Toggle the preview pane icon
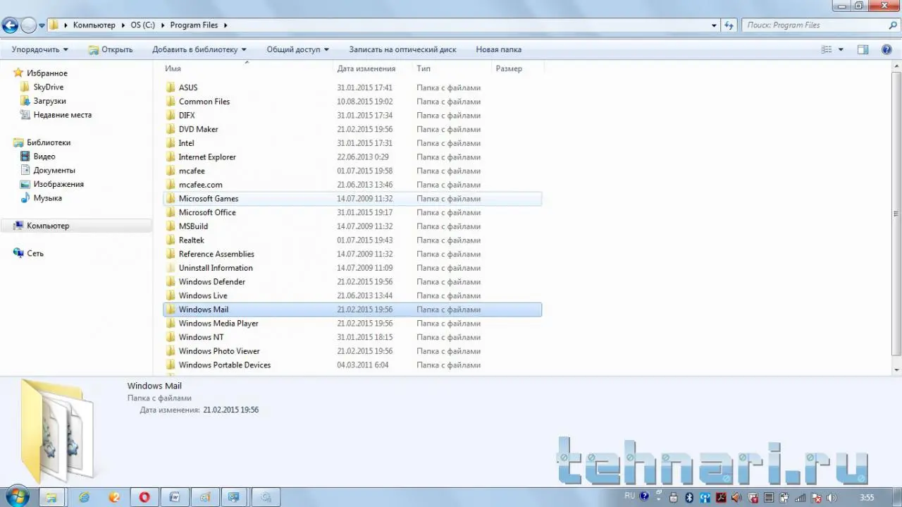This screenshot has width=902, height=507. [x=863, y=49]
